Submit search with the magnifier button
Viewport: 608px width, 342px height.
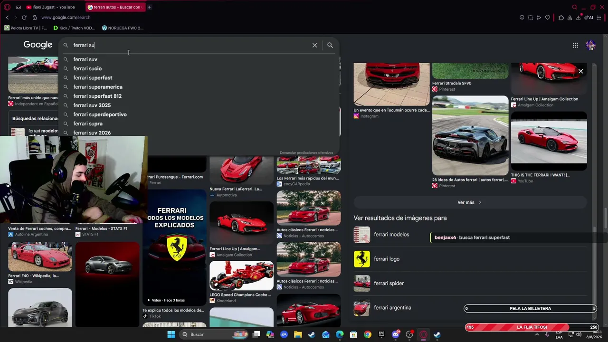(330, 45)
